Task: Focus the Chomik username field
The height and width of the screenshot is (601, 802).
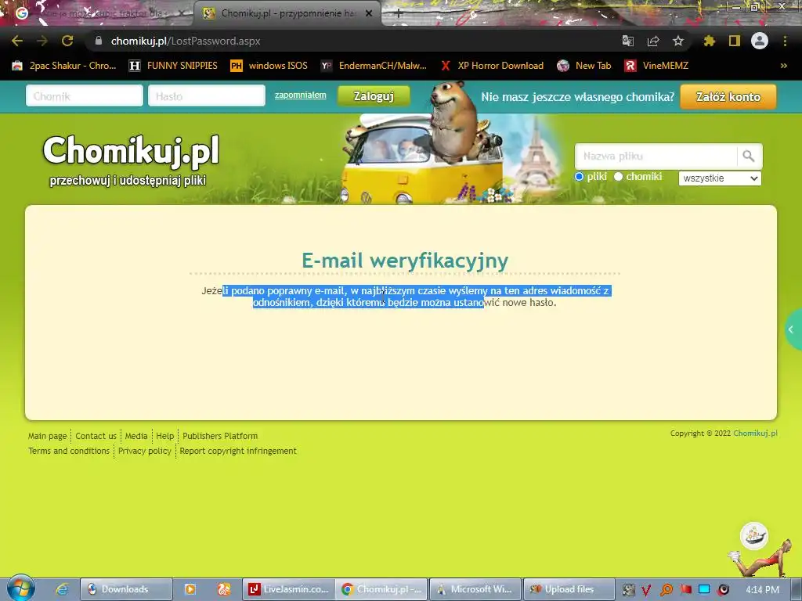Action: point(85,96)
